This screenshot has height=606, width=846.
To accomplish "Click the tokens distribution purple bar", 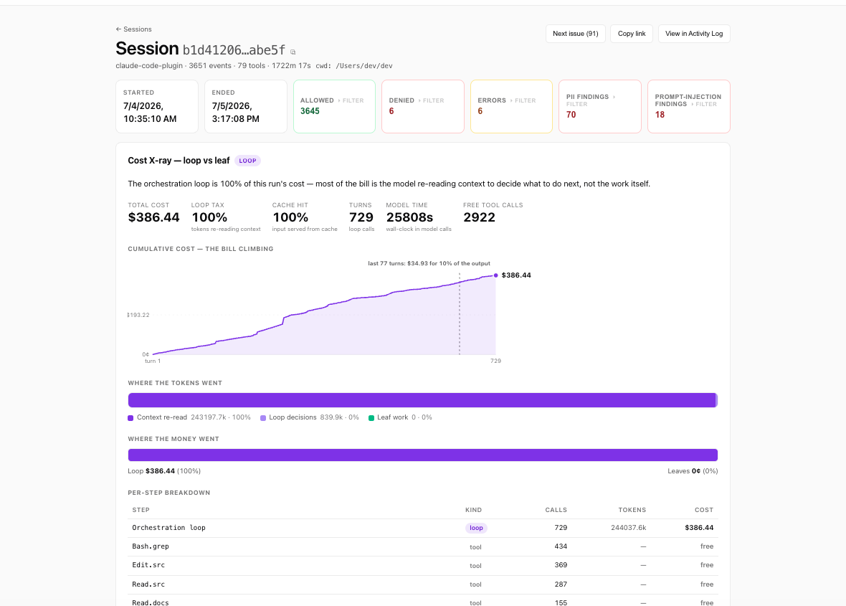I will pyautogui.click(x=422, y=400).
